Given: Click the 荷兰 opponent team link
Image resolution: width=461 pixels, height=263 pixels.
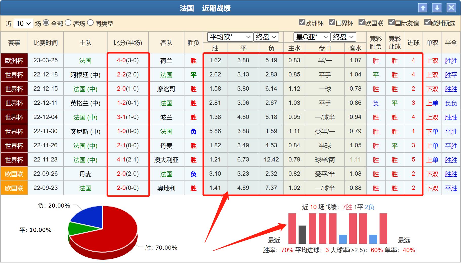Looking at the screenshot, I should coord(166,60).
